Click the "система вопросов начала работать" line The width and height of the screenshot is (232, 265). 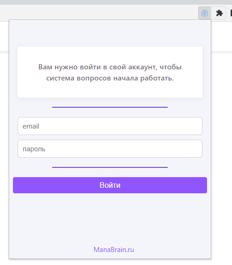point(110,78)
